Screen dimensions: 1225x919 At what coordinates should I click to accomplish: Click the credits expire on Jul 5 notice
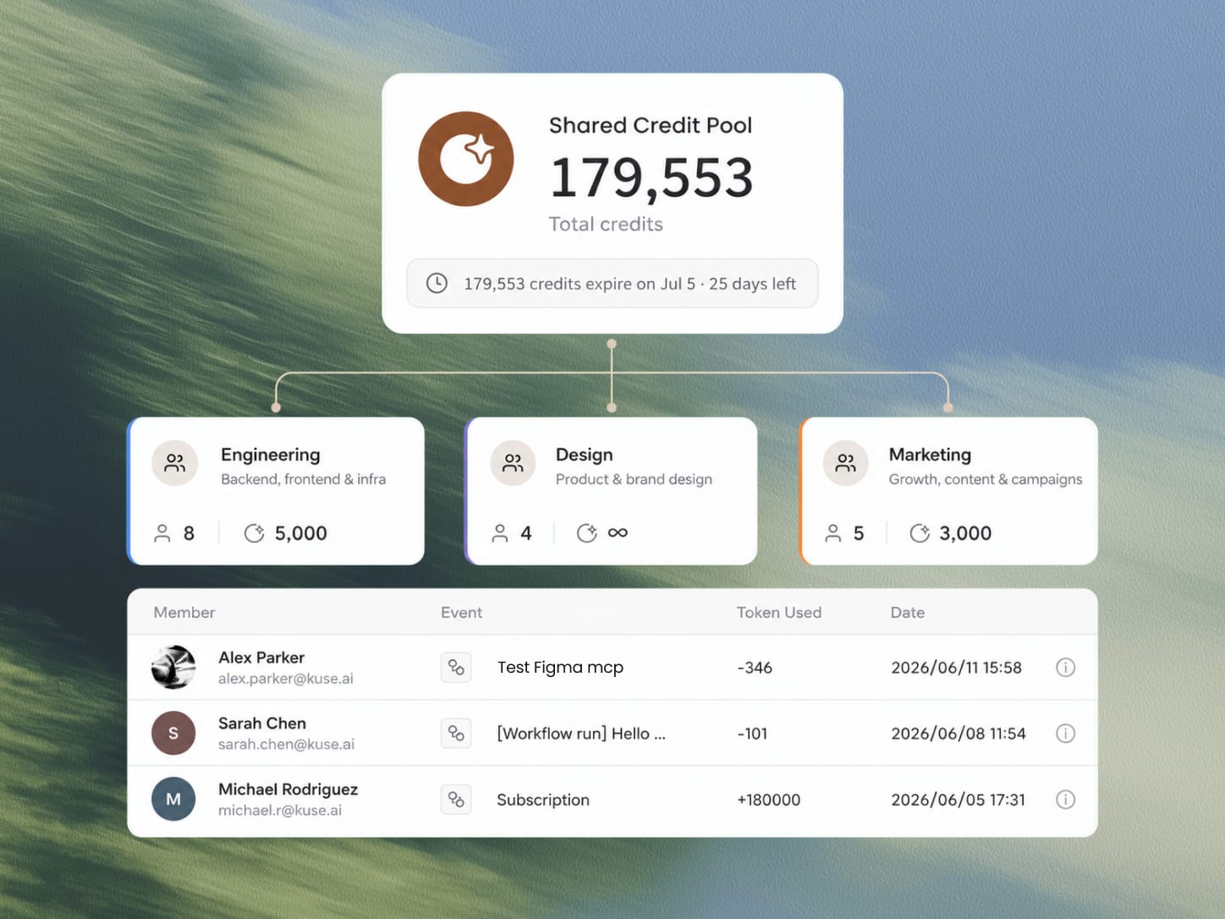[612, 283]
